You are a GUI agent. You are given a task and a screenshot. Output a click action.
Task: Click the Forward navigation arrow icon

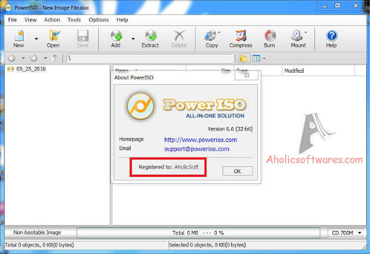pyautogui.click(x=34, y=58)
